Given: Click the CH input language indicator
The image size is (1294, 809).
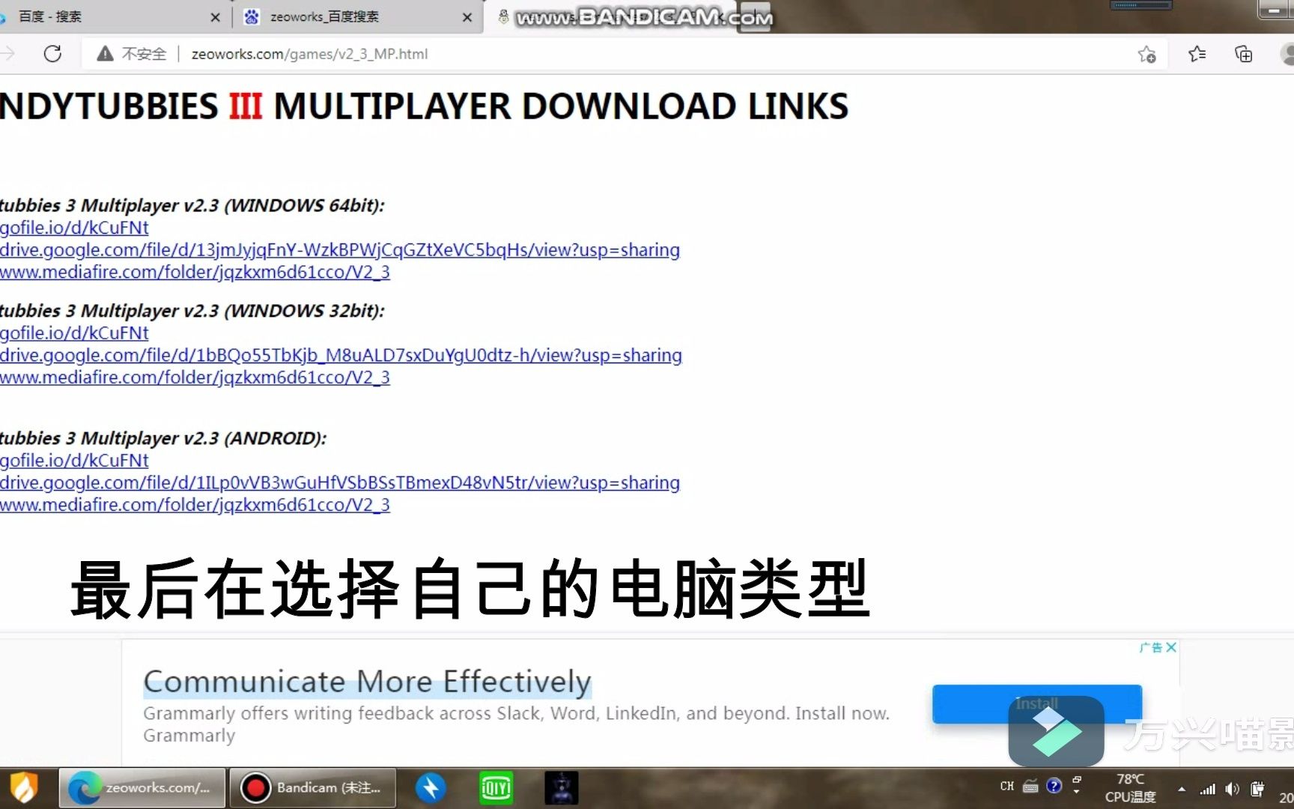Looking at the screenshot, I should (x=1006, y=787).
